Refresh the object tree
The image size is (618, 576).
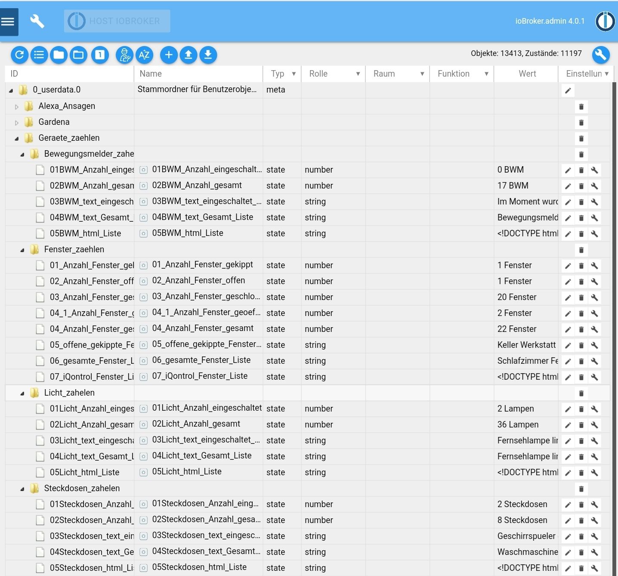pyautogui.click(x=19, y=55)
